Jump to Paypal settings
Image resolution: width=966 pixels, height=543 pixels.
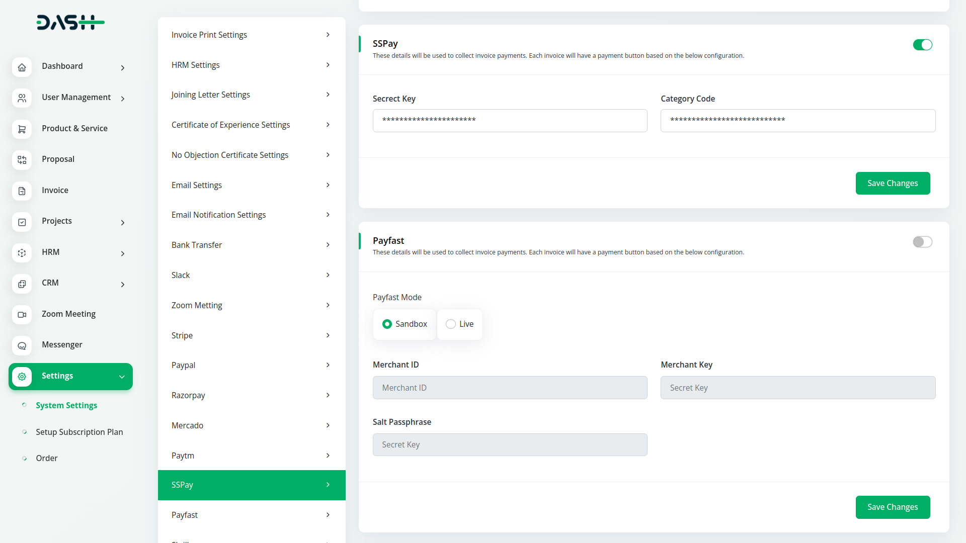point(252,365)
